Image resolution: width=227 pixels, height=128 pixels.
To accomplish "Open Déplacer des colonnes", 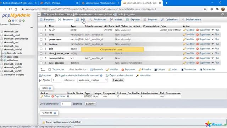I will (x=120, y=75).
